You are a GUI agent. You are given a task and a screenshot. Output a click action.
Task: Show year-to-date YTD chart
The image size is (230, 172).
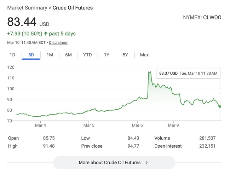coord(87,55)
